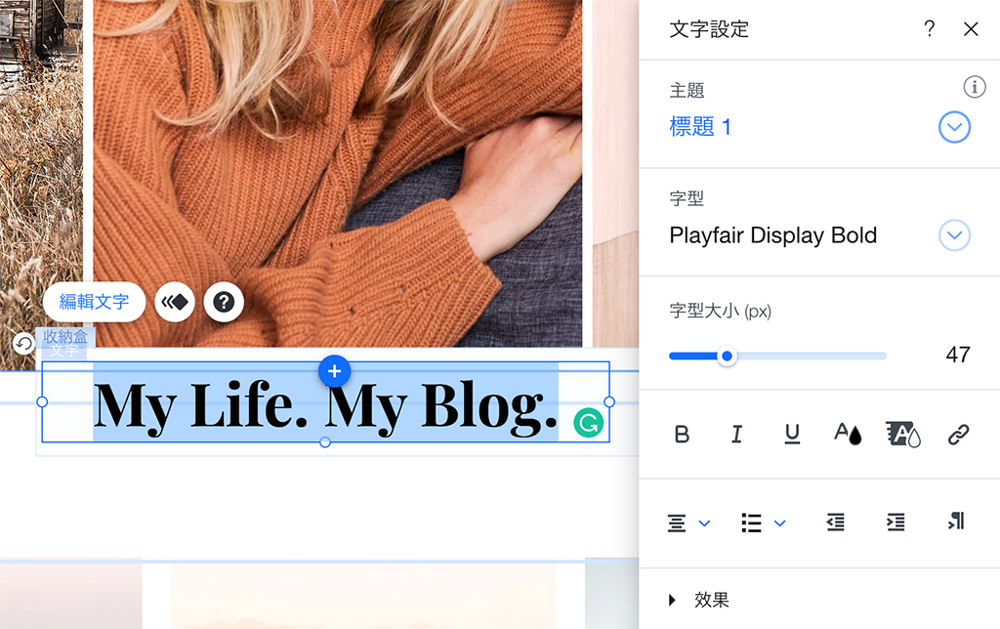Open the text highlight color tool
The image size is (1000, 629).
coord(902,434)
